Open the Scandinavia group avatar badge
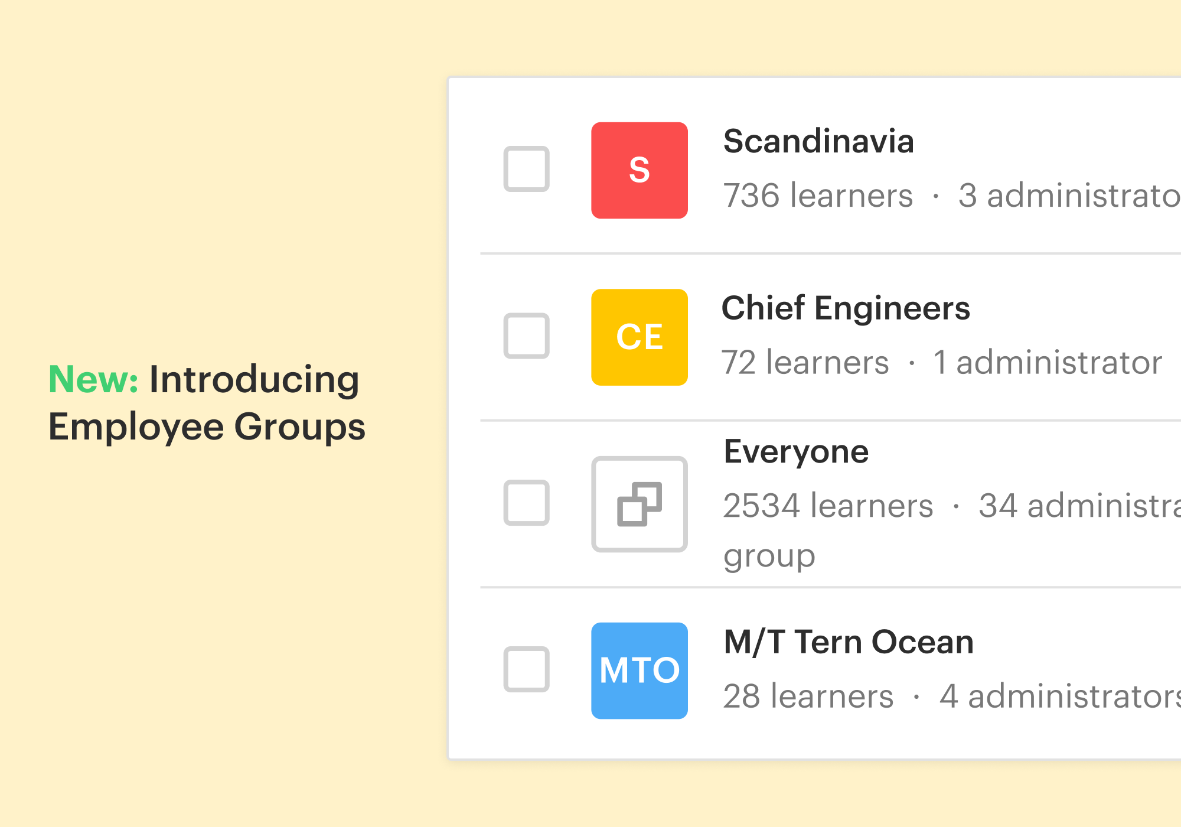The image size is (1181, 827). tap(640, 170)
